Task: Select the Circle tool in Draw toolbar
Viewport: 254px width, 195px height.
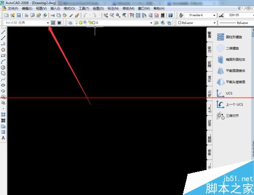Action: (3, 68)
